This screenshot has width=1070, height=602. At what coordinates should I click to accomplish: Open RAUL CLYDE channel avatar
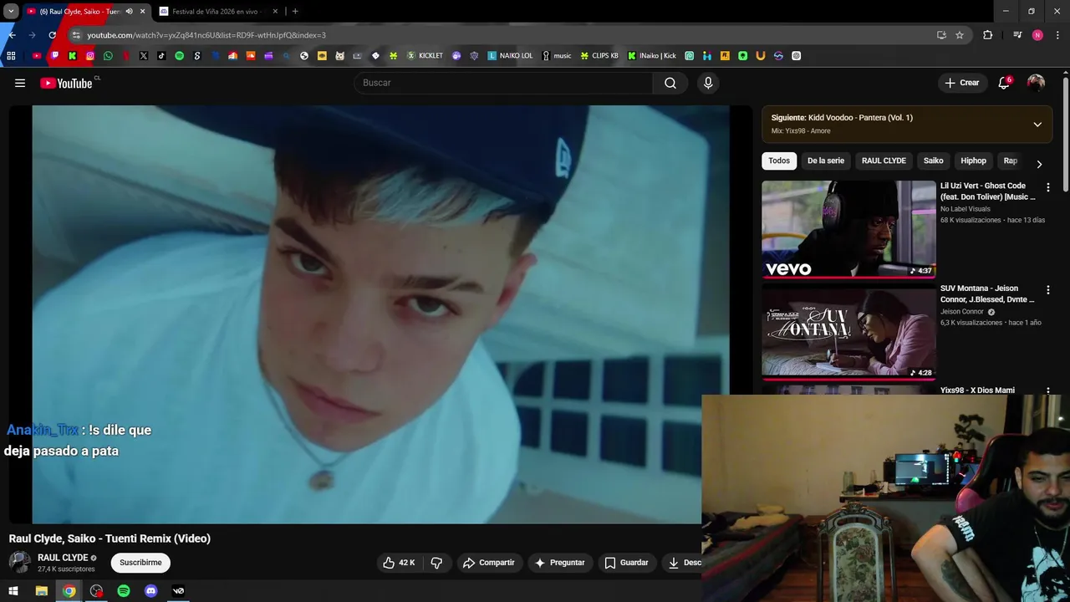tap(19, 563)
